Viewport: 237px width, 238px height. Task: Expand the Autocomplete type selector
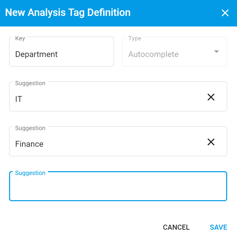[216, 51]
